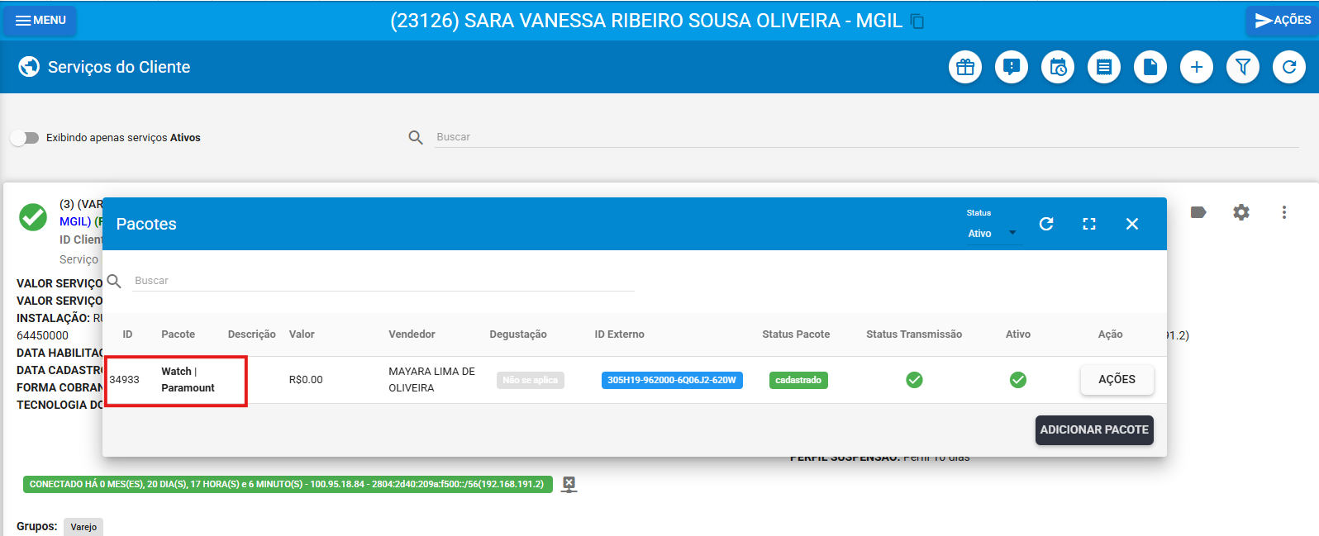Select package ID 34933 cell
Viewport: 1319px width, 536px height.
(x=125, y=380)
